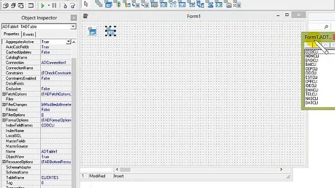Click the Insert status bar indicator
Image resolution: width=335 pixels, height=188 pixels.
click(119, 176)
